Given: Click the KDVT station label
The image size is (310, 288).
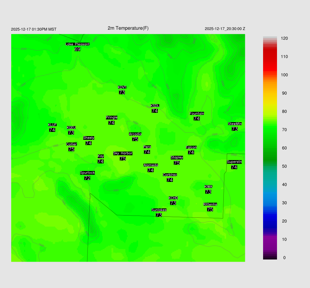Looking at the screenshot, I should click(x=122, y=87).
